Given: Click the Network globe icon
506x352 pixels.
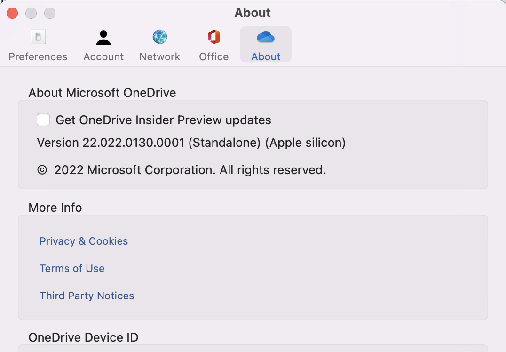Looking at the screenshot, I should pyautogui.click(x=160, y=37).
